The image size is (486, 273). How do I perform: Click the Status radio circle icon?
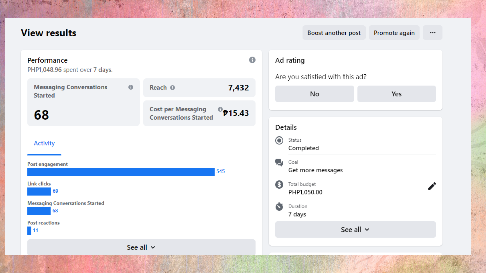pyautogui.click(x=279, y=140)
